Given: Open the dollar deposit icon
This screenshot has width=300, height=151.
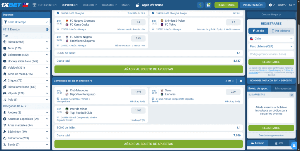Looking at the screenshot, I should tap(200, 5).
